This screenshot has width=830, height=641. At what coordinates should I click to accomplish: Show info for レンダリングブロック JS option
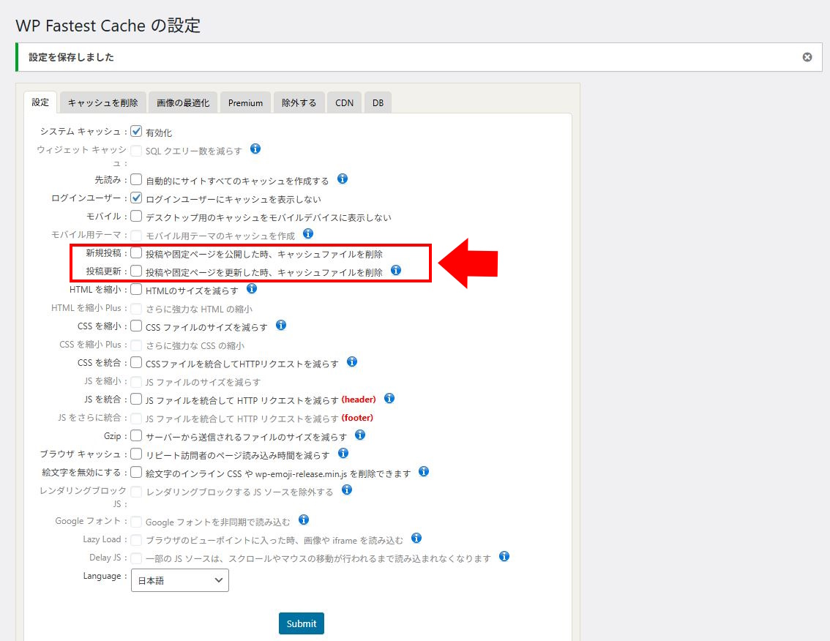pyautogui.click(x=347, y=490)
